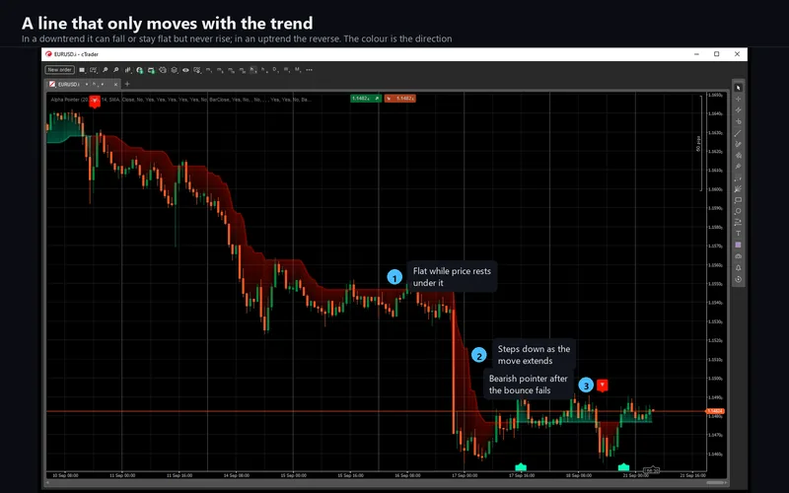Click the 10 Sep 08:00 time axis label

click(x=65, y=475)
